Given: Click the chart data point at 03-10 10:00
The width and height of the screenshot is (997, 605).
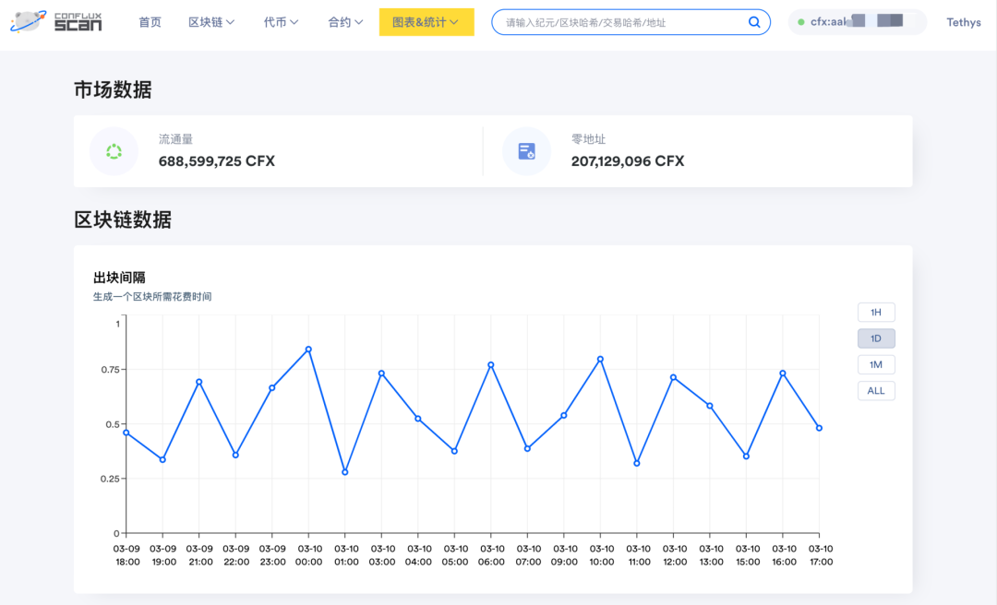Looking at the screenshot, I should click(600, 360).
